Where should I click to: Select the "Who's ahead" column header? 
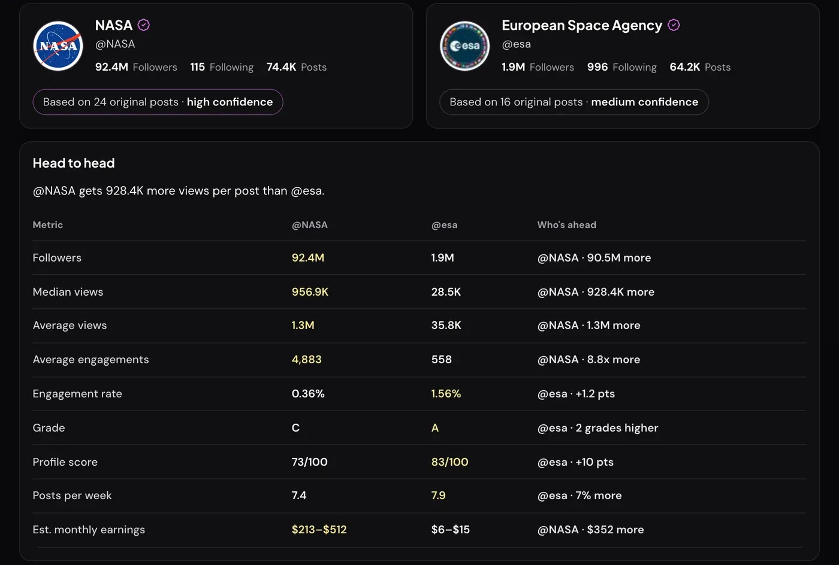567,225
